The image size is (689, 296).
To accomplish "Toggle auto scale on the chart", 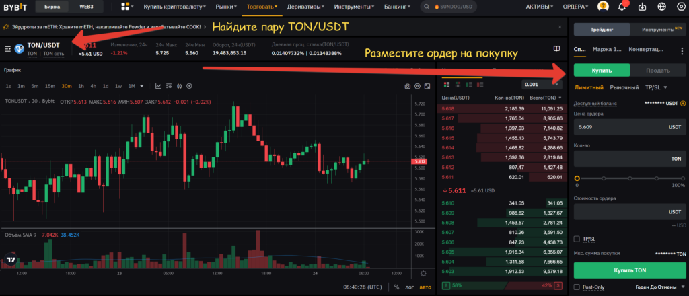I will click(x=425, y=287).
